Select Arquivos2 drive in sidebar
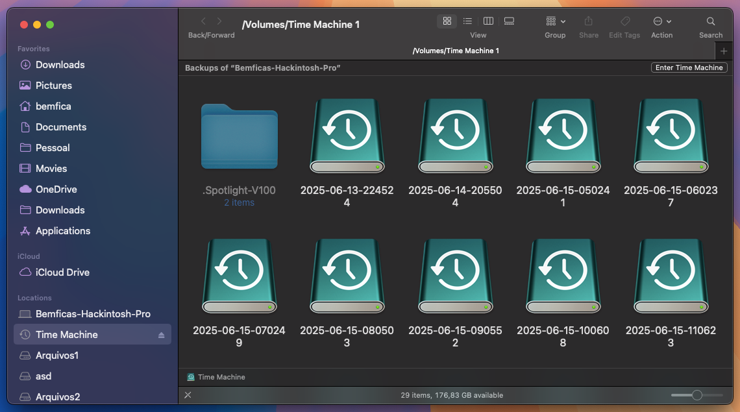This screenshot has width=740, height=412. [92, 397]
